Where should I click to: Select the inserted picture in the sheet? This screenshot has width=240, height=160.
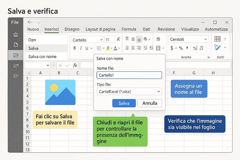(x=60, y=92)
